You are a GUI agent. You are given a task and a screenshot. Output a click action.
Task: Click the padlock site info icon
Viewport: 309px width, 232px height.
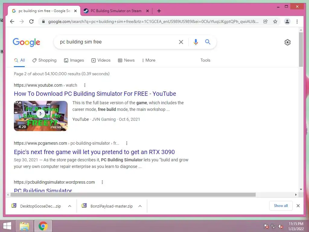pyautogui.click(x=43, y=21)
